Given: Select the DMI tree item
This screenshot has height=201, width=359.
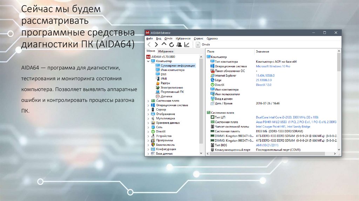Looking at the screenshot, I should (x=163, y=74).
